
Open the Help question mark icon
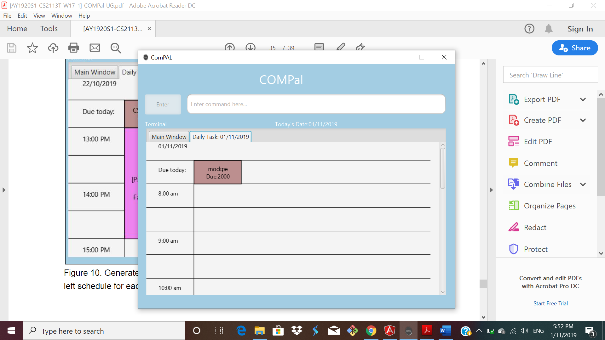coord(529,29)
